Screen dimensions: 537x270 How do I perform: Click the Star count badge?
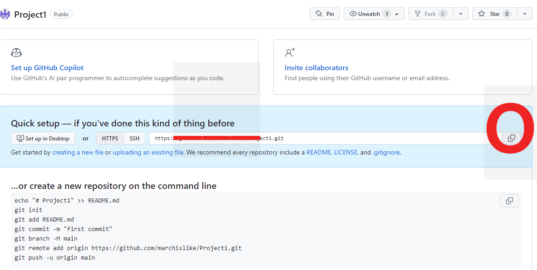point(507,14)
